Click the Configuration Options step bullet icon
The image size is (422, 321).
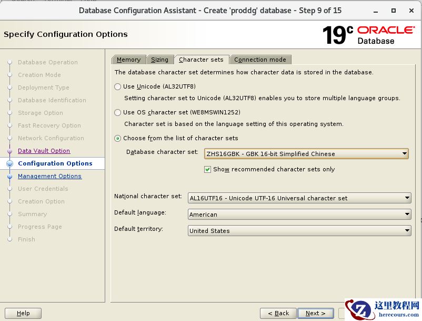coord(9,163)
